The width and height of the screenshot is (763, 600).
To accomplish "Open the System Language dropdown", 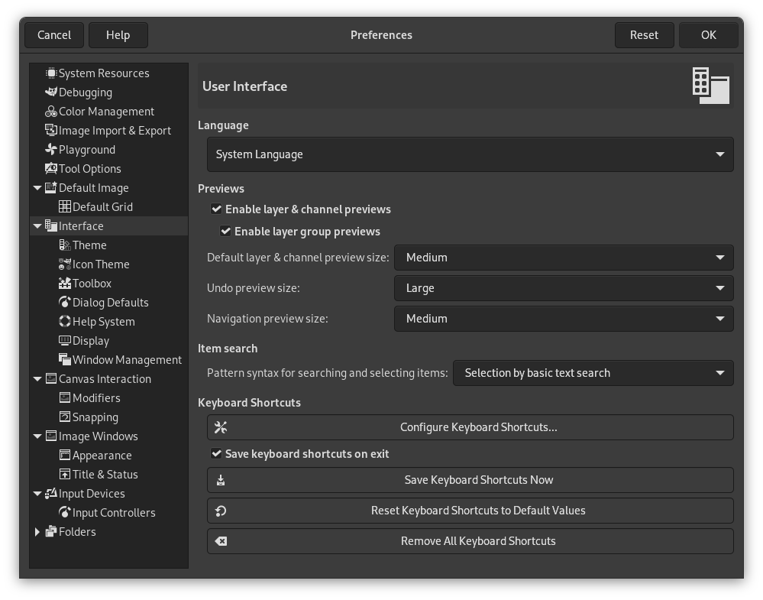I will 469,154.
